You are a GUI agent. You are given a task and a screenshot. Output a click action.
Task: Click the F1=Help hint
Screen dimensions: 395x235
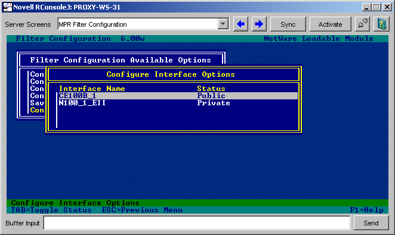(367, 210)
